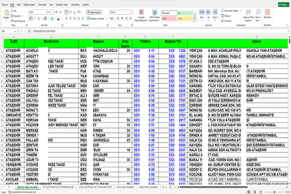Open the Temizle clear dropdown
The width and height of the screenshot is (291, 194).
pos(226,21)
